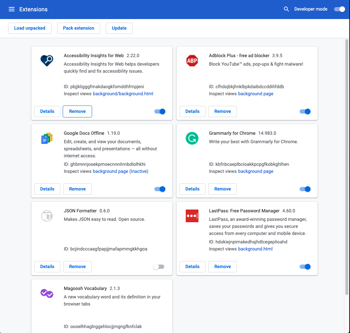The width and height of the screenshot is (350, 333).
Task: Open Google Docs Offline background page (Inactive)
Action: pos(121,171)
